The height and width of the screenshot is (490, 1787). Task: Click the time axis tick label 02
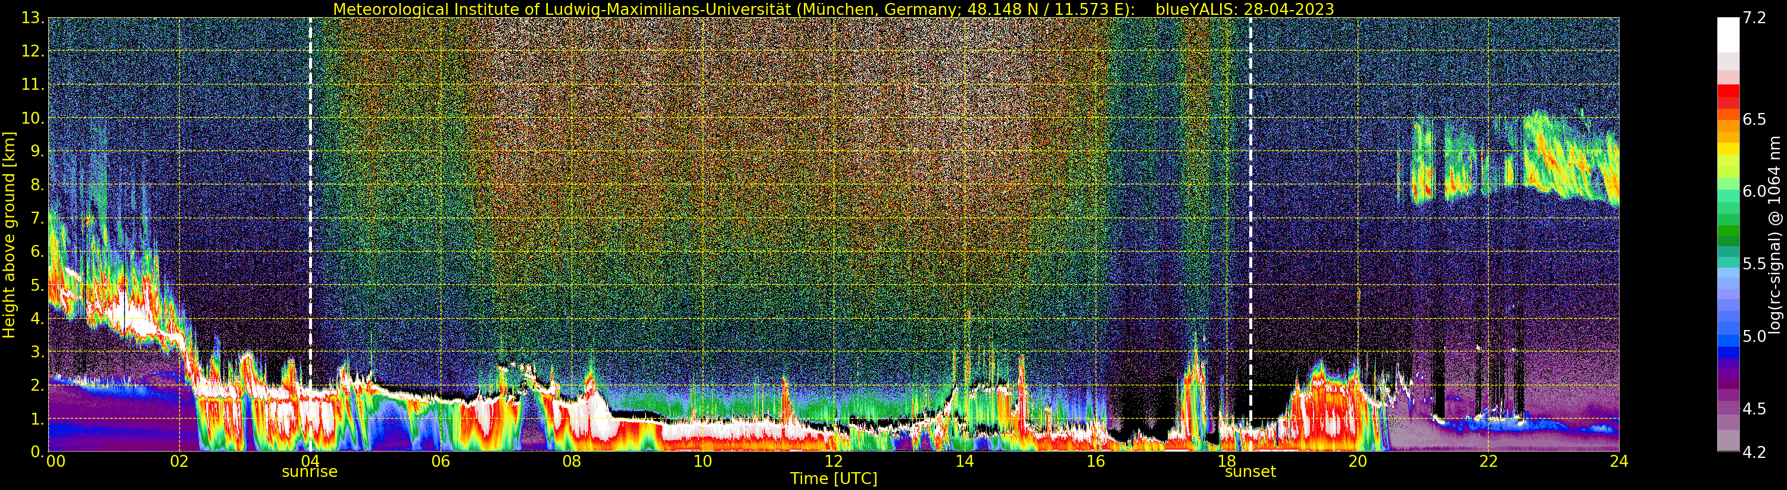tap(179, 461)
